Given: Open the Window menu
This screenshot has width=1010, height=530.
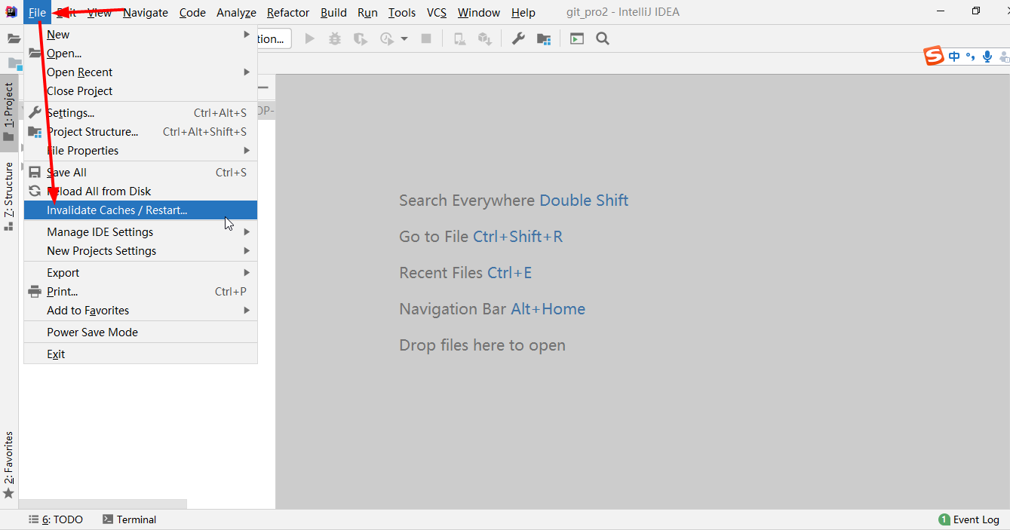Looking at the screenshot, I should pyautogui.click(x=479, y=12).
